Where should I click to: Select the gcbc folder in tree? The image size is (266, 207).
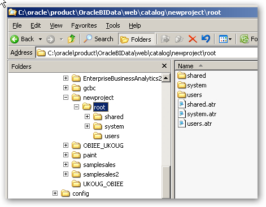84,88
